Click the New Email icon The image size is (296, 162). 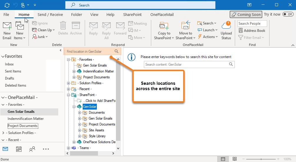coord(7,26)
